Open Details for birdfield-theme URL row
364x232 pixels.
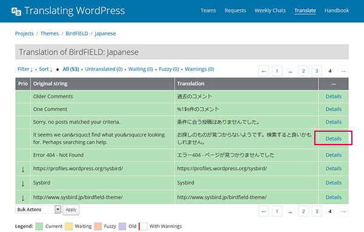point(334,197)
